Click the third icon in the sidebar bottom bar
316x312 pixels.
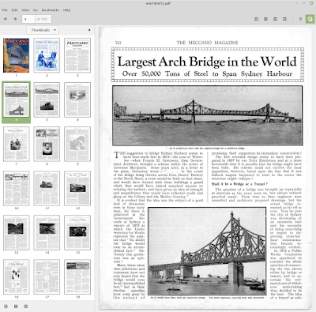coord(25,306)
